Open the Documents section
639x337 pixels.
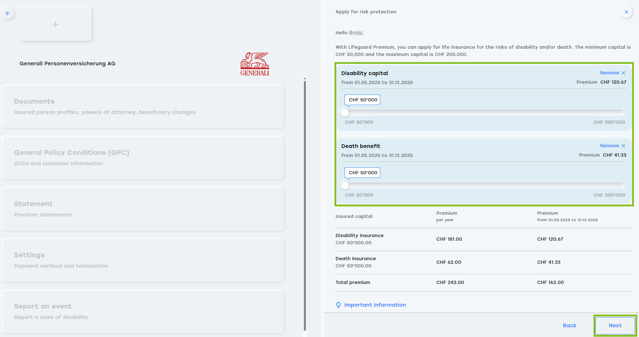tap(143, 106)
